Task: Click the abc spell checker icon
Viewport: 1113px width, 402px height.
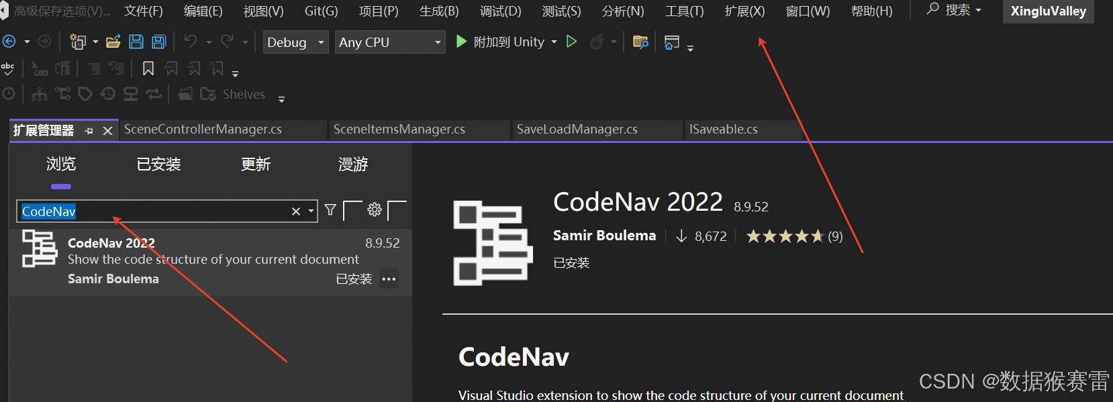Action: (8, 68)
